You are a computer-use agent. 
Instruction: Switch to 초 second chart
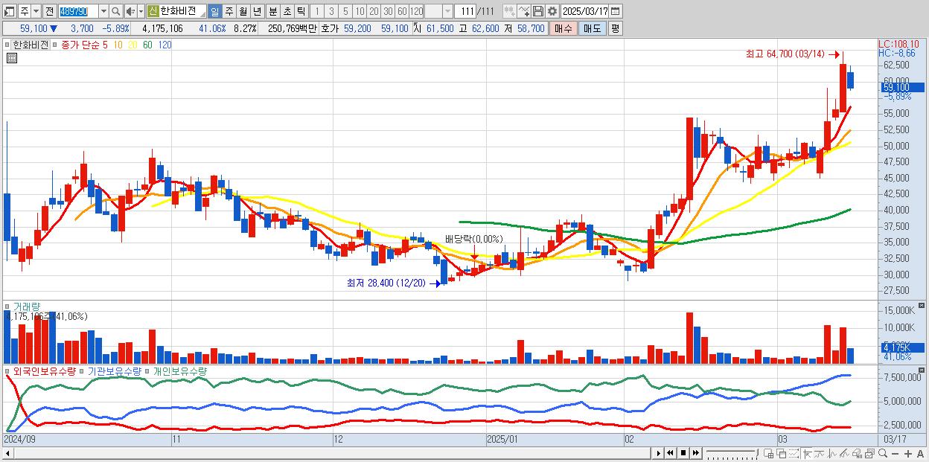(x=287, y=11)
